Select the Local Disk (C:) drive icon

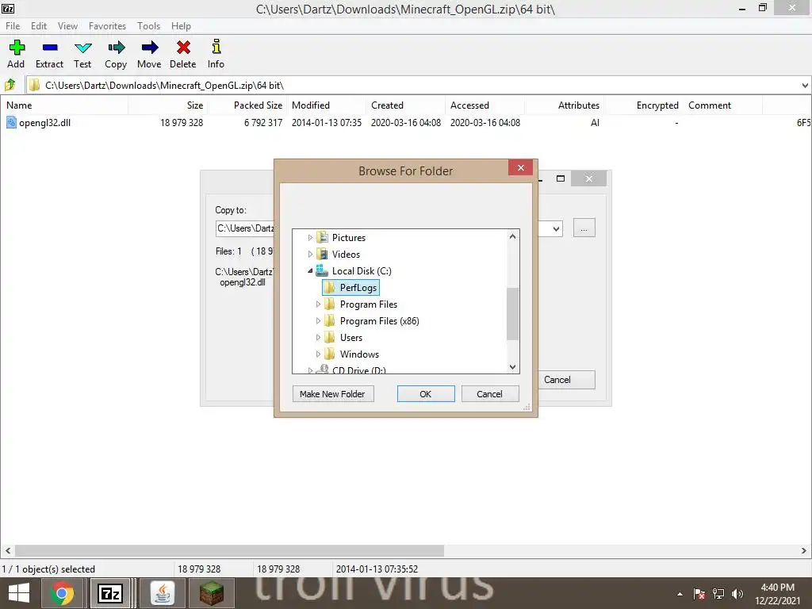[x=322, y=270]
